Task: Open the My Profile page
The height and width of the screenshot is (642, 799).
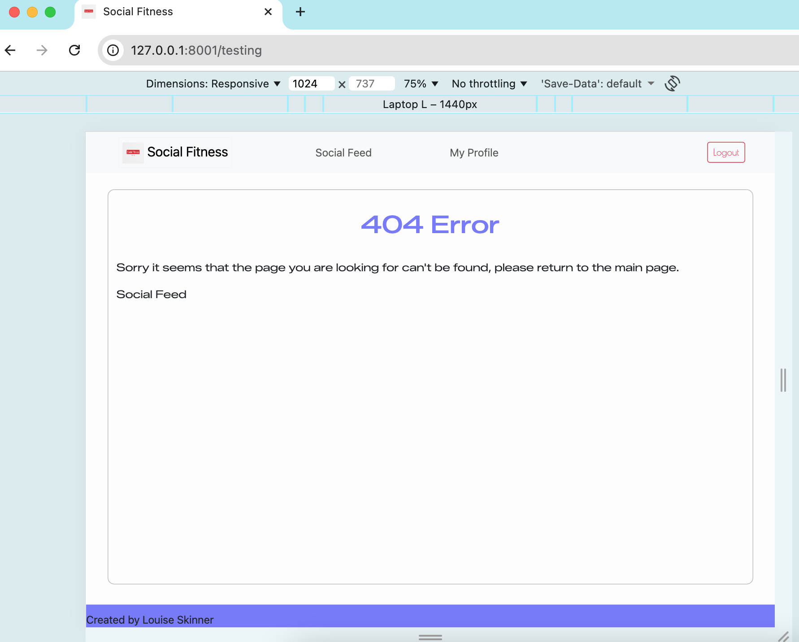Action: (474, 152)
